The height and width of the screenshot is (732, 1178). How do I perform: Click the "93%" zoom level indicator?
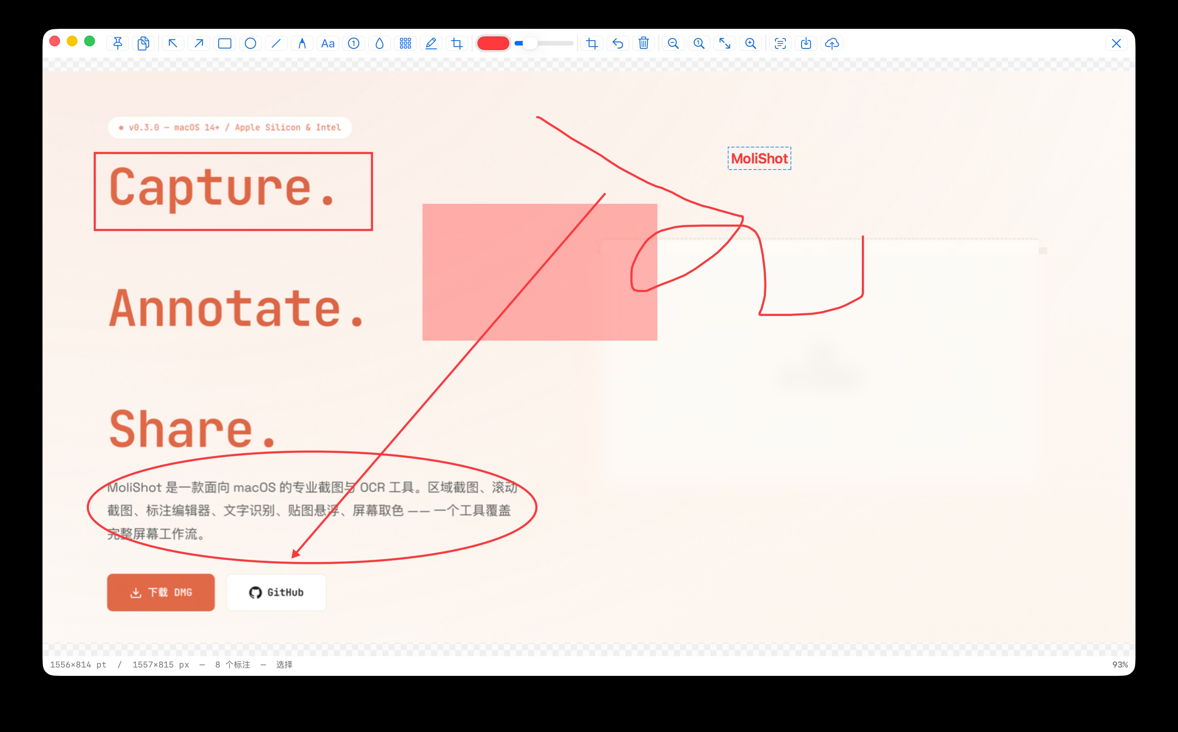coord(1120,665)
